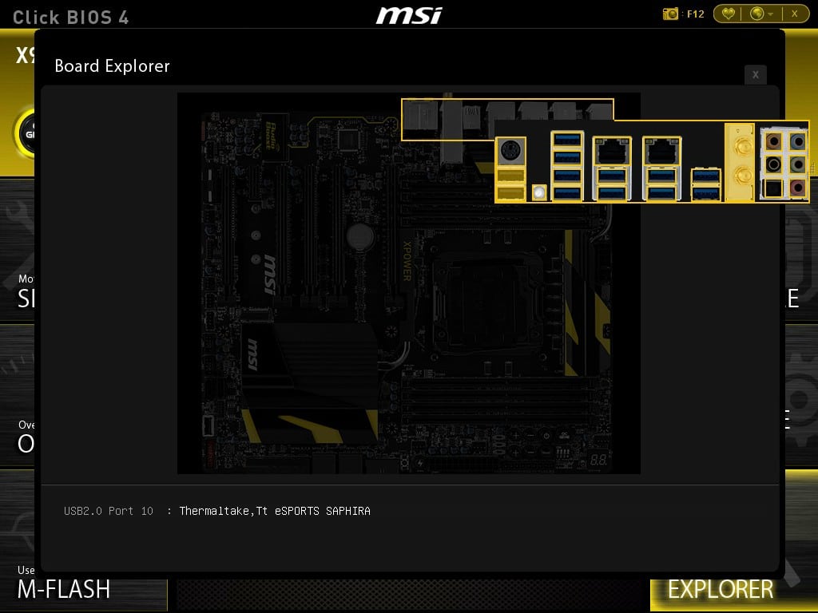
Task: Open favorites with the heart icon
Action: 728,14
